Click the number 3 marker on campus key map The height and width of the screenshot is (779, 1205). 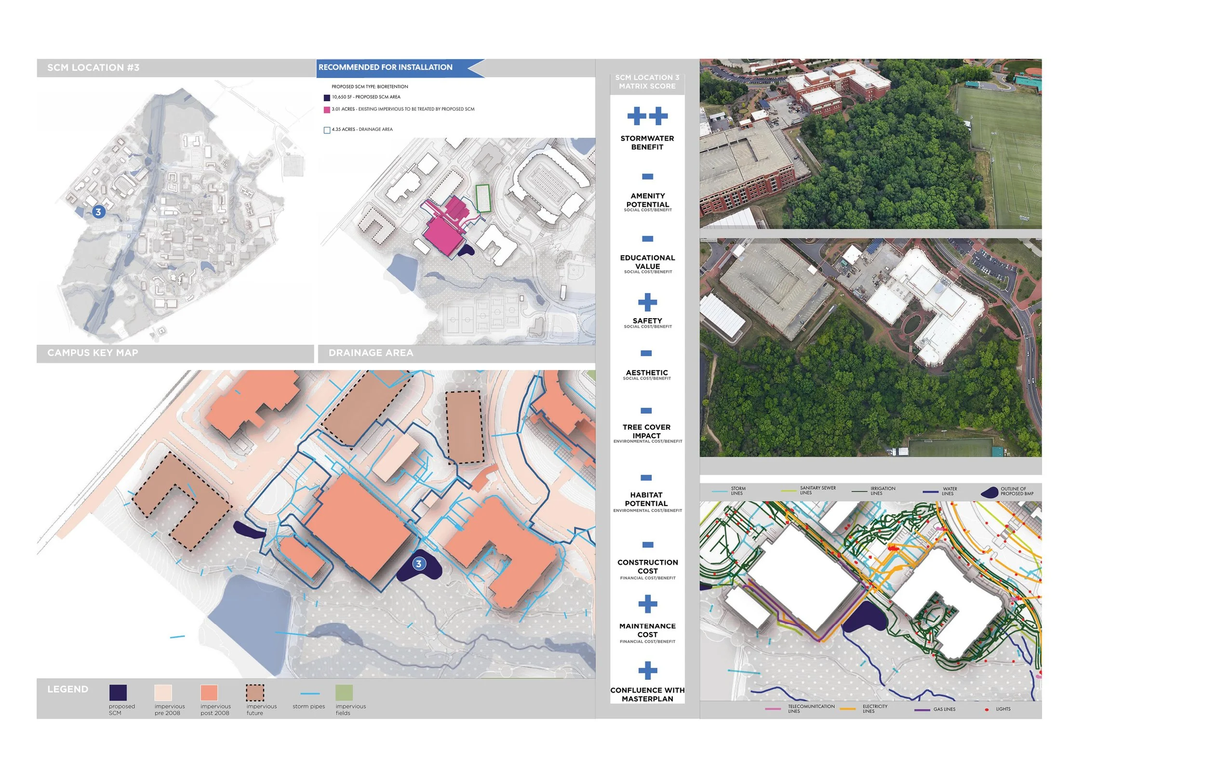pos(99,211)
